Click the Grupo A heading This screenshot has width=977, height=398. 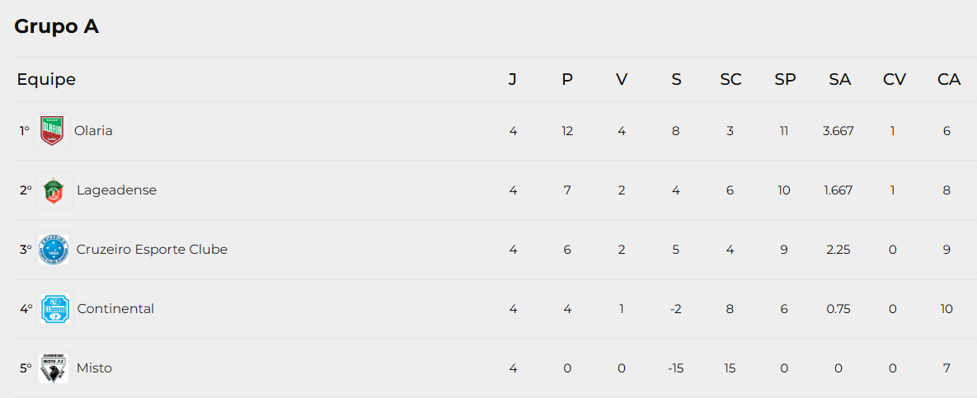click(57, 26)
